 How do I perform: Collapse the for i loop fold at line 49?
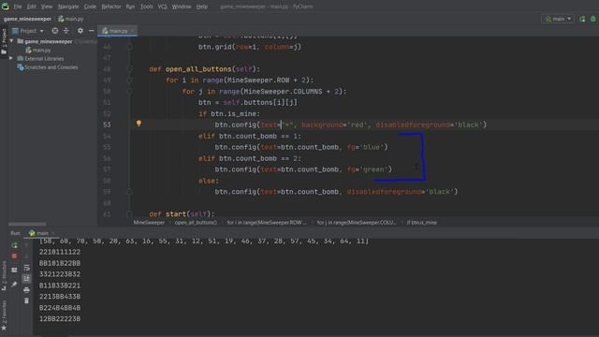point(129,81)
